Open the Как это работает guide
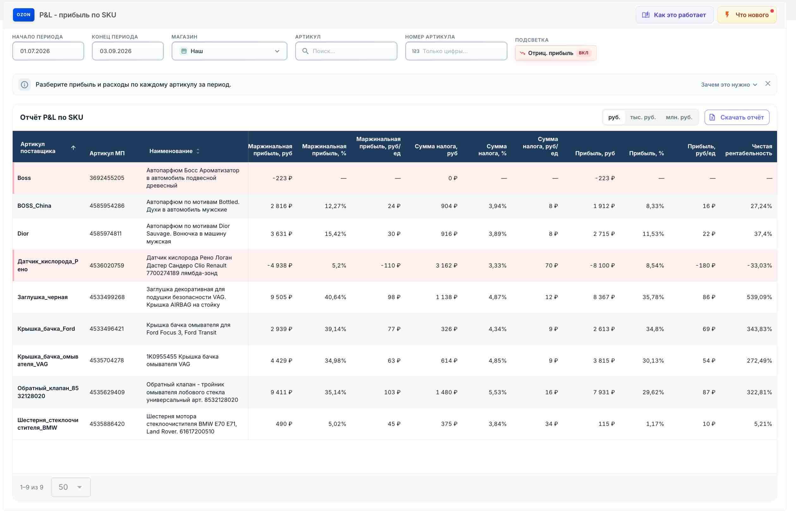 pyautogui.click(x=674, y=15)
